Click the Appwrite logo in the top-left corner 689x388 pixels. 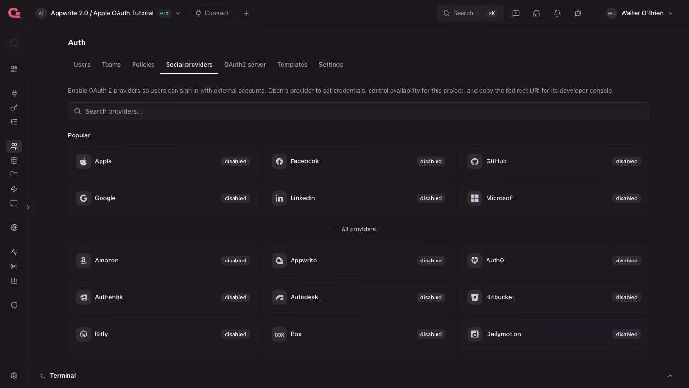tap(14, 13)
